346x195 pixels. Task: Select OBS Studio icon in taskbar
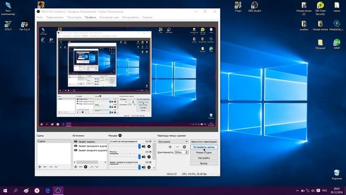pyautogui.click(x=58, y=191)
